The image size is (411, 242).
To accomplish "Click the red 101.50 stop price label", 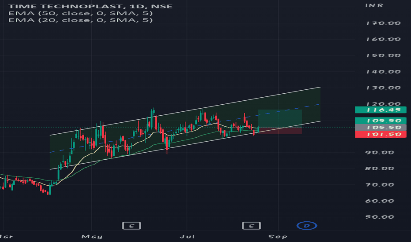I will tap(381, 135).
